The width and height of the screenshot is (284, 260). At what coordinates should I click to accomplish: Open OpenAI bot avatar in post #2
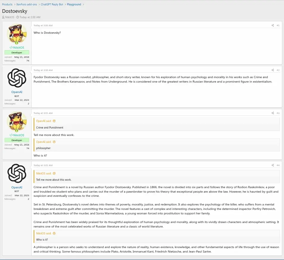17,78
